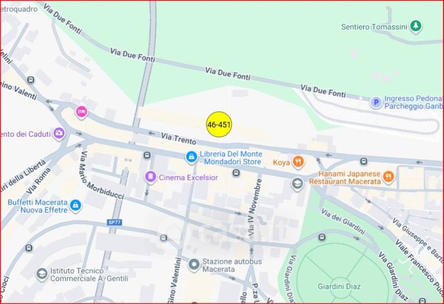Click the Giardini Diaz park label
The image size is (444, 304).
coord(339,286)
